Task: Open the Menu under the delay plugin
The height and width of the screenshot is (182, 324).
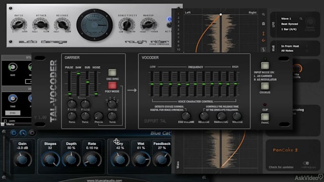Action: point(10,125)
